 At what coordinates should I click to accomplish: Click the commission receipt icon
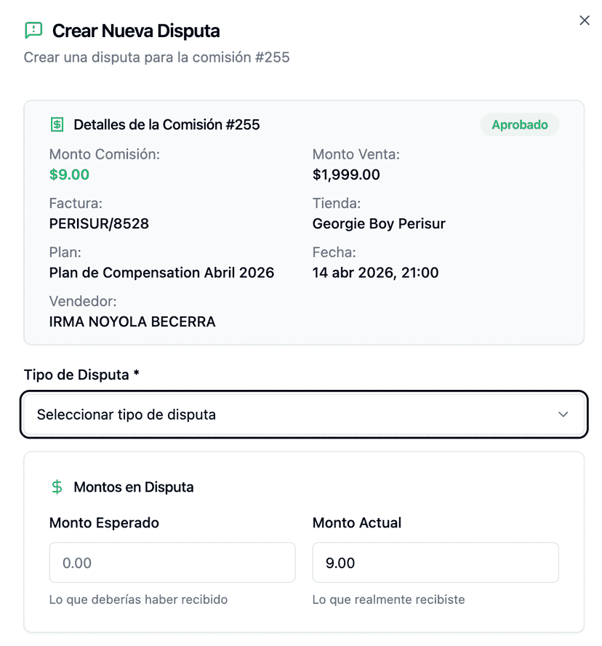click(x=57, y=124)
